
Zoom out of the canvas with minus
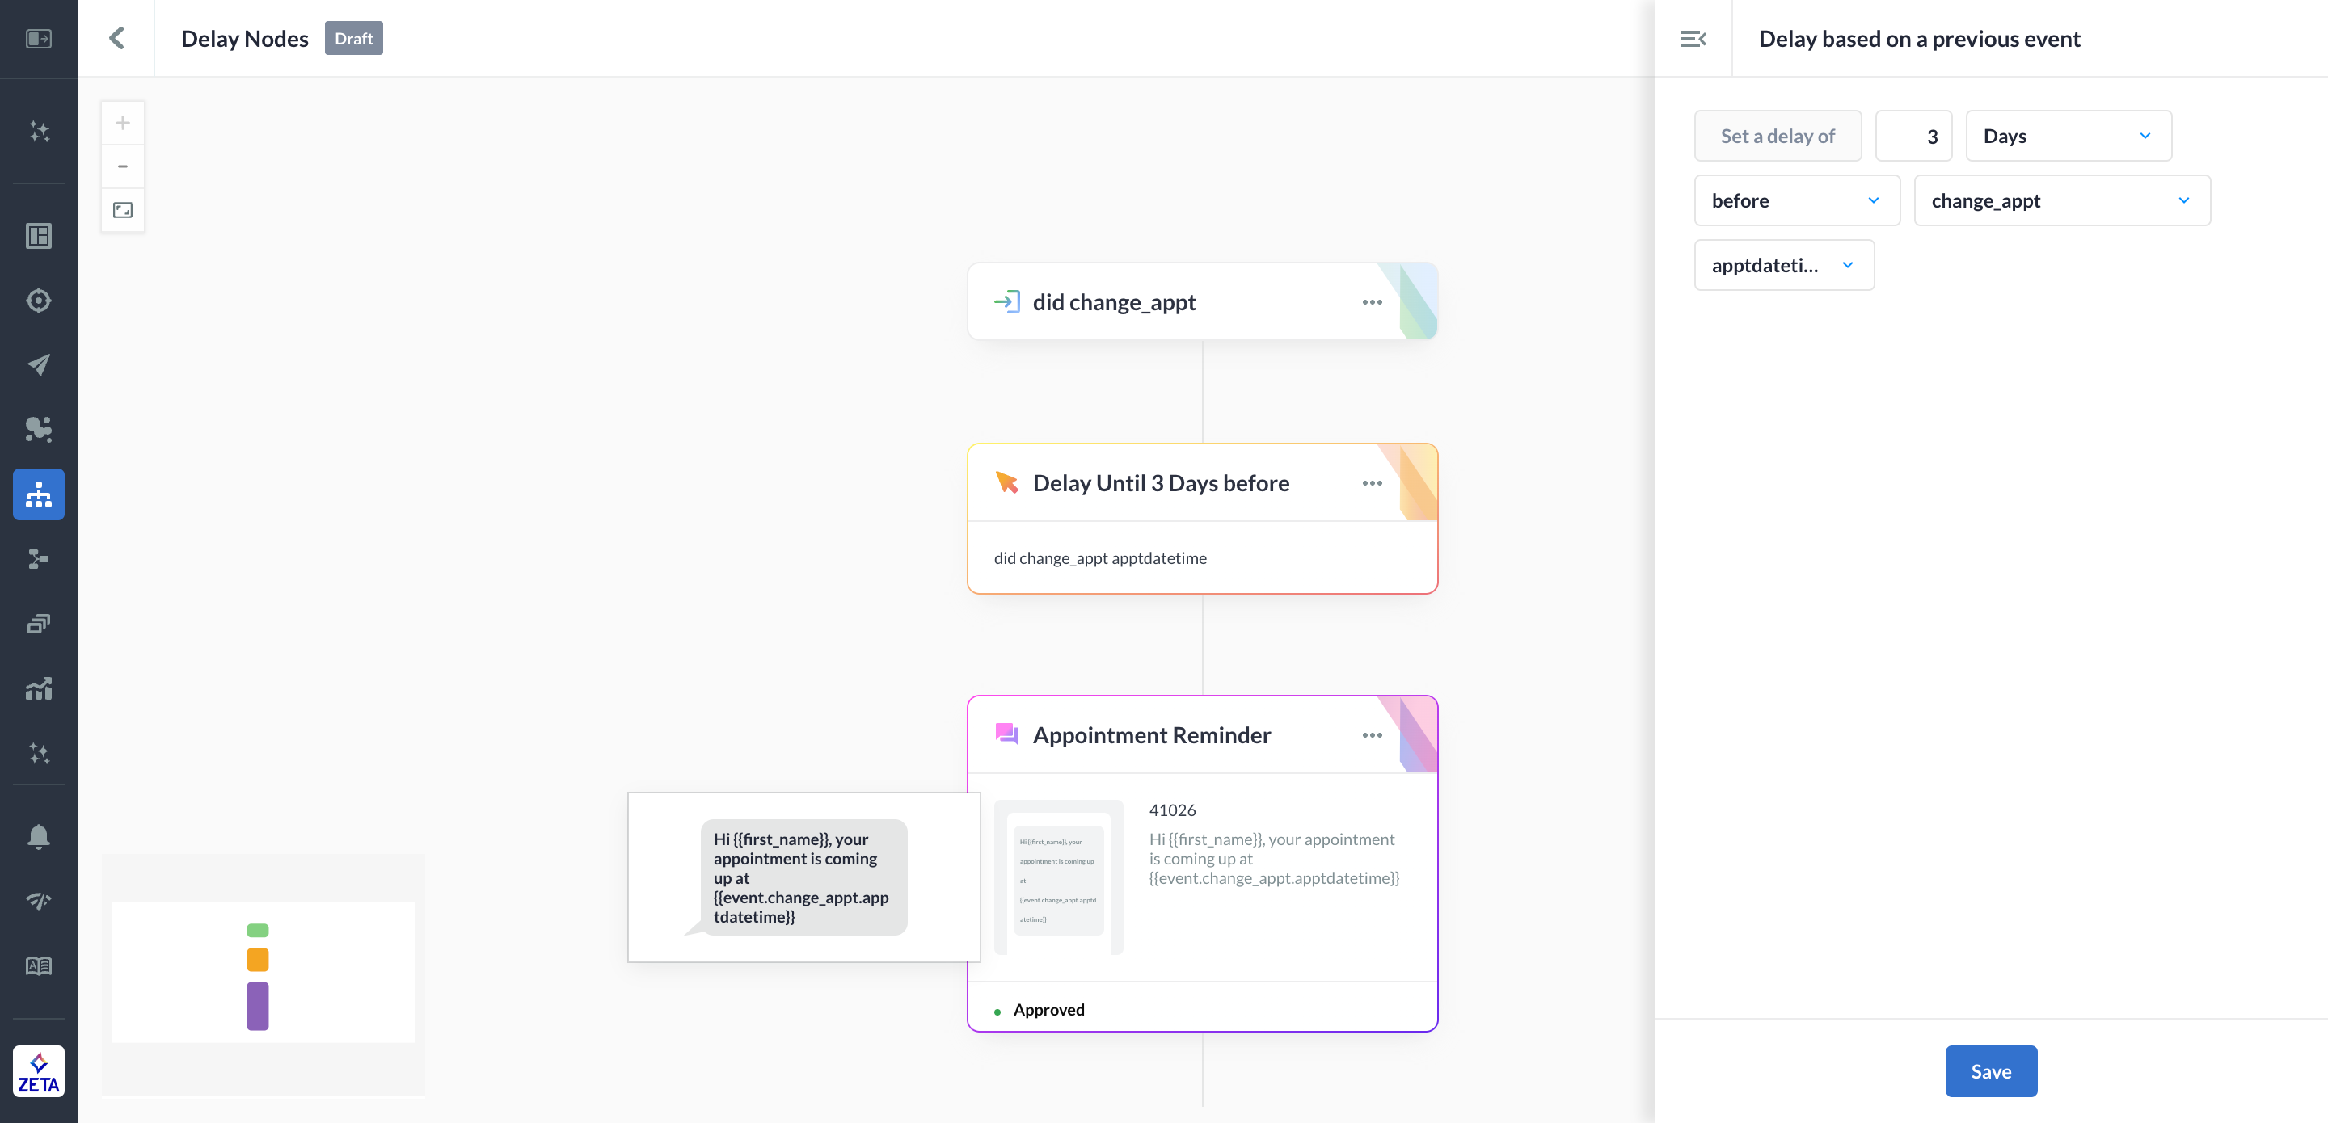123,166
